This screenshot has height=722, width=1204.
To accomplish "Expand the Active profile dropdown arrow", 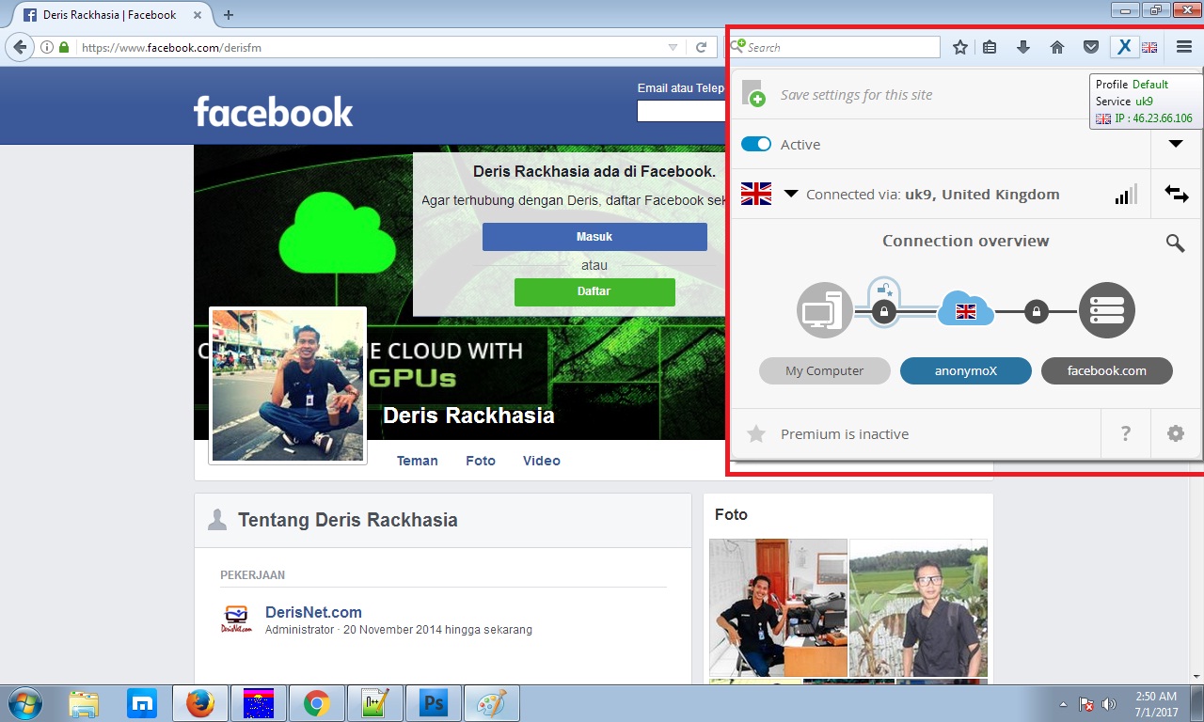I will (1176, 144).
